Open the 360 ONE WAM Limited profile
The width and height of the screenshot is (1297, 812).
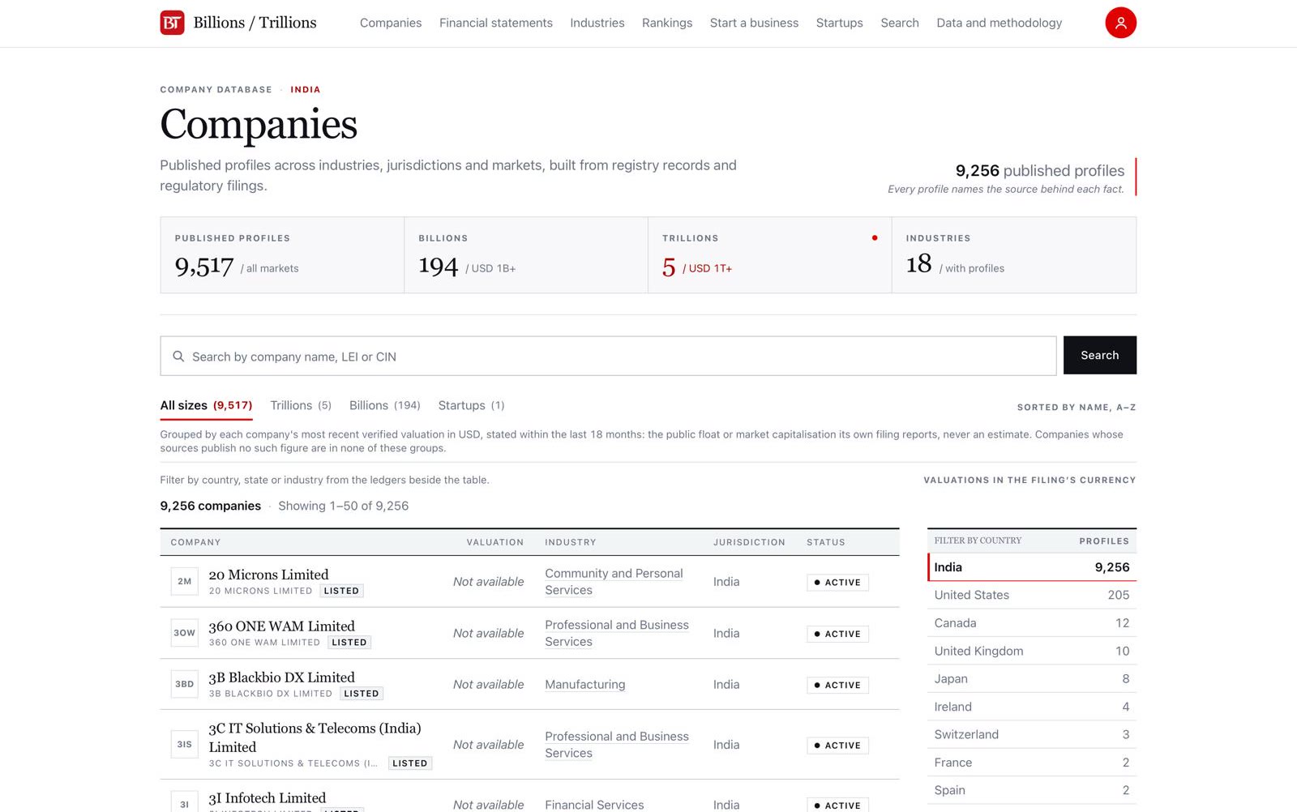282,626
